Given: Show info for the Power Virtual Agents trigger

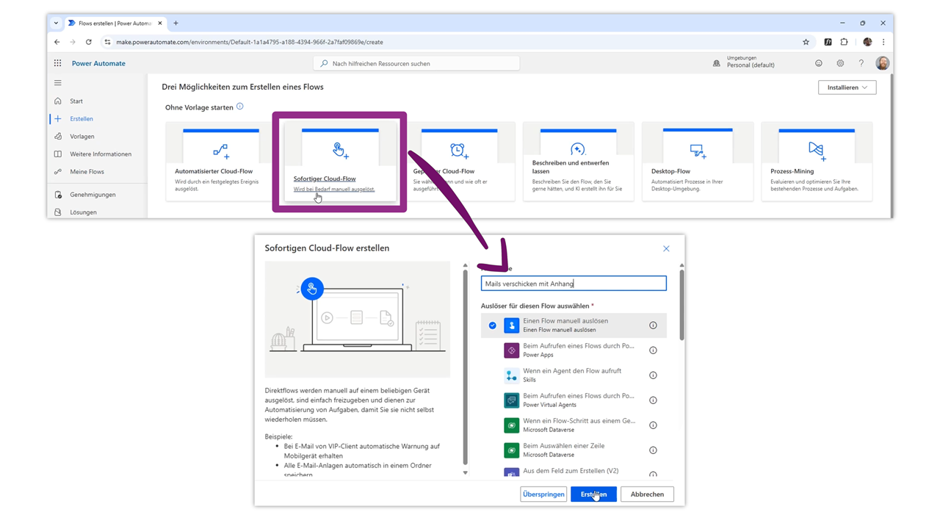Looking at the screenshot, I should coord(653,400).
